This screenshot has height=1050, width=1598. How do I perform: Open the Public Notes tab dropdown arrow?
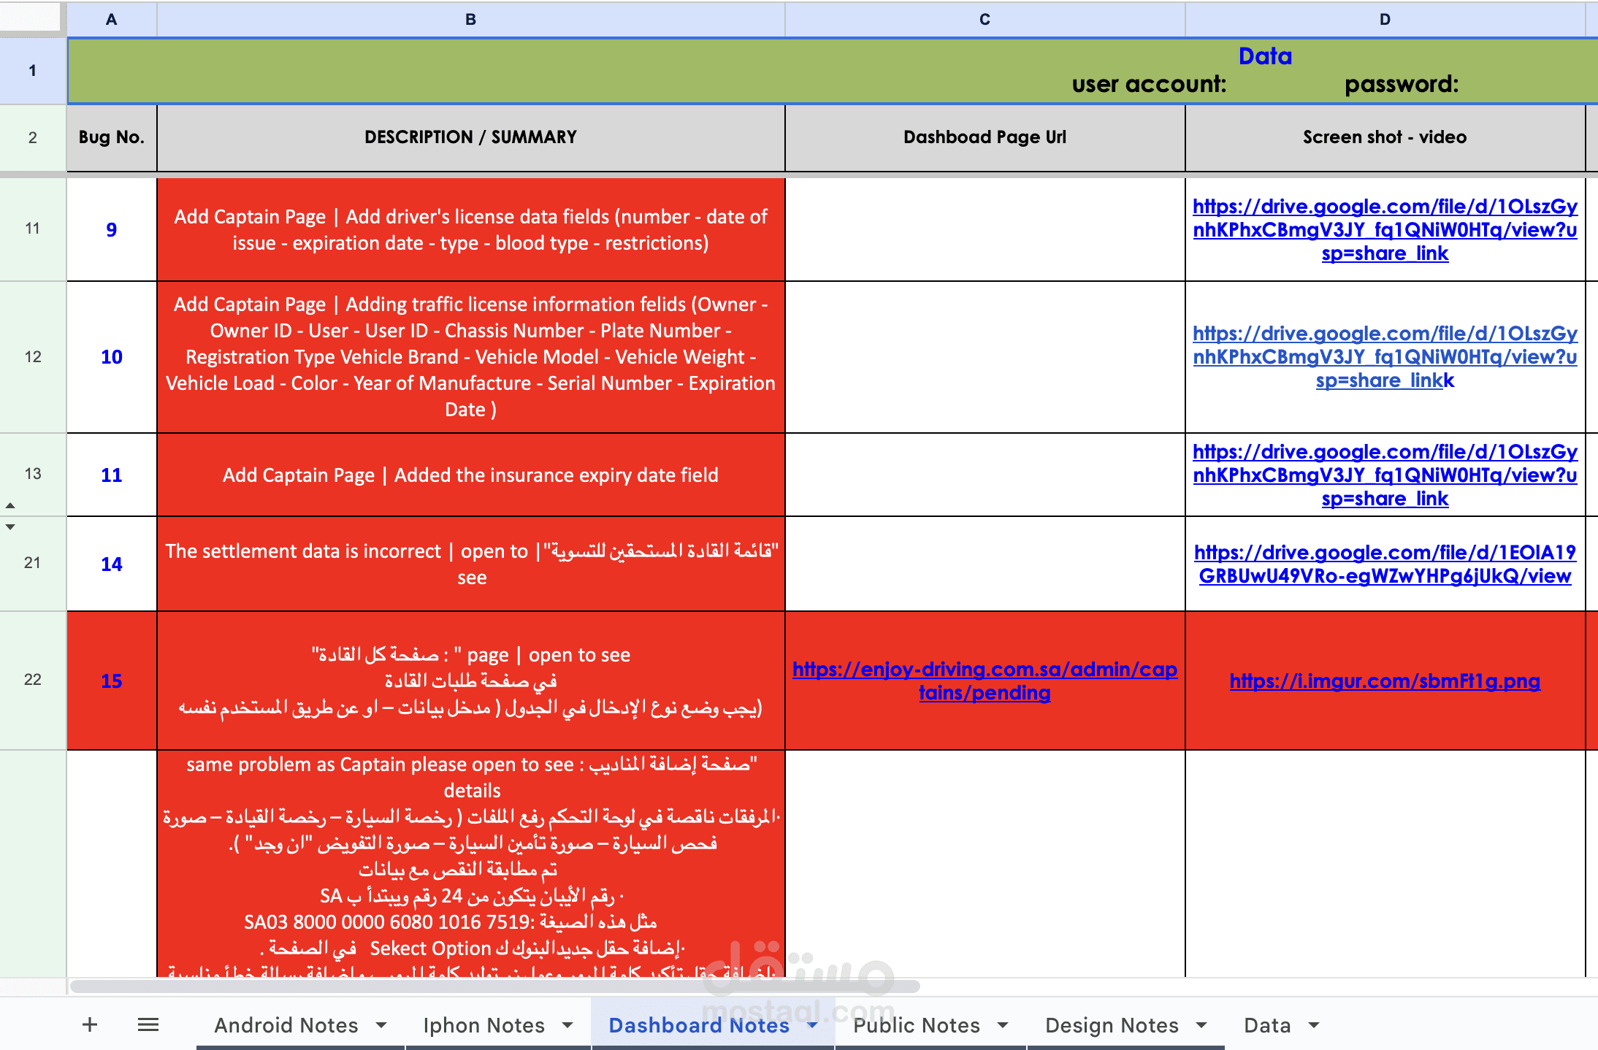tap(1003, 1025)
